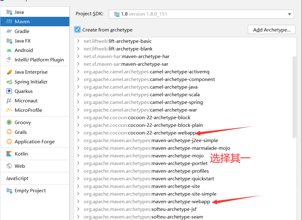302x220 pixels.
Task: Click the SDK folder icon in Project SDK field
Action: [117, 14]
